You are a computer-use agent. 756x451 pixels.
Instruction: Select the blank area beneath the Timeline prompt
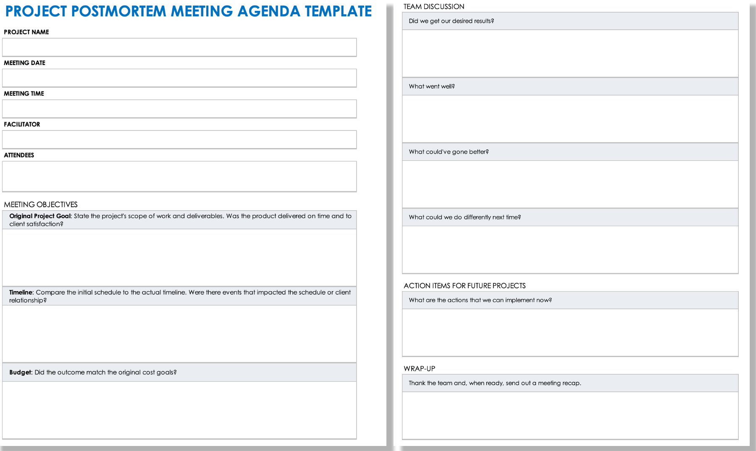click(179, 334)
